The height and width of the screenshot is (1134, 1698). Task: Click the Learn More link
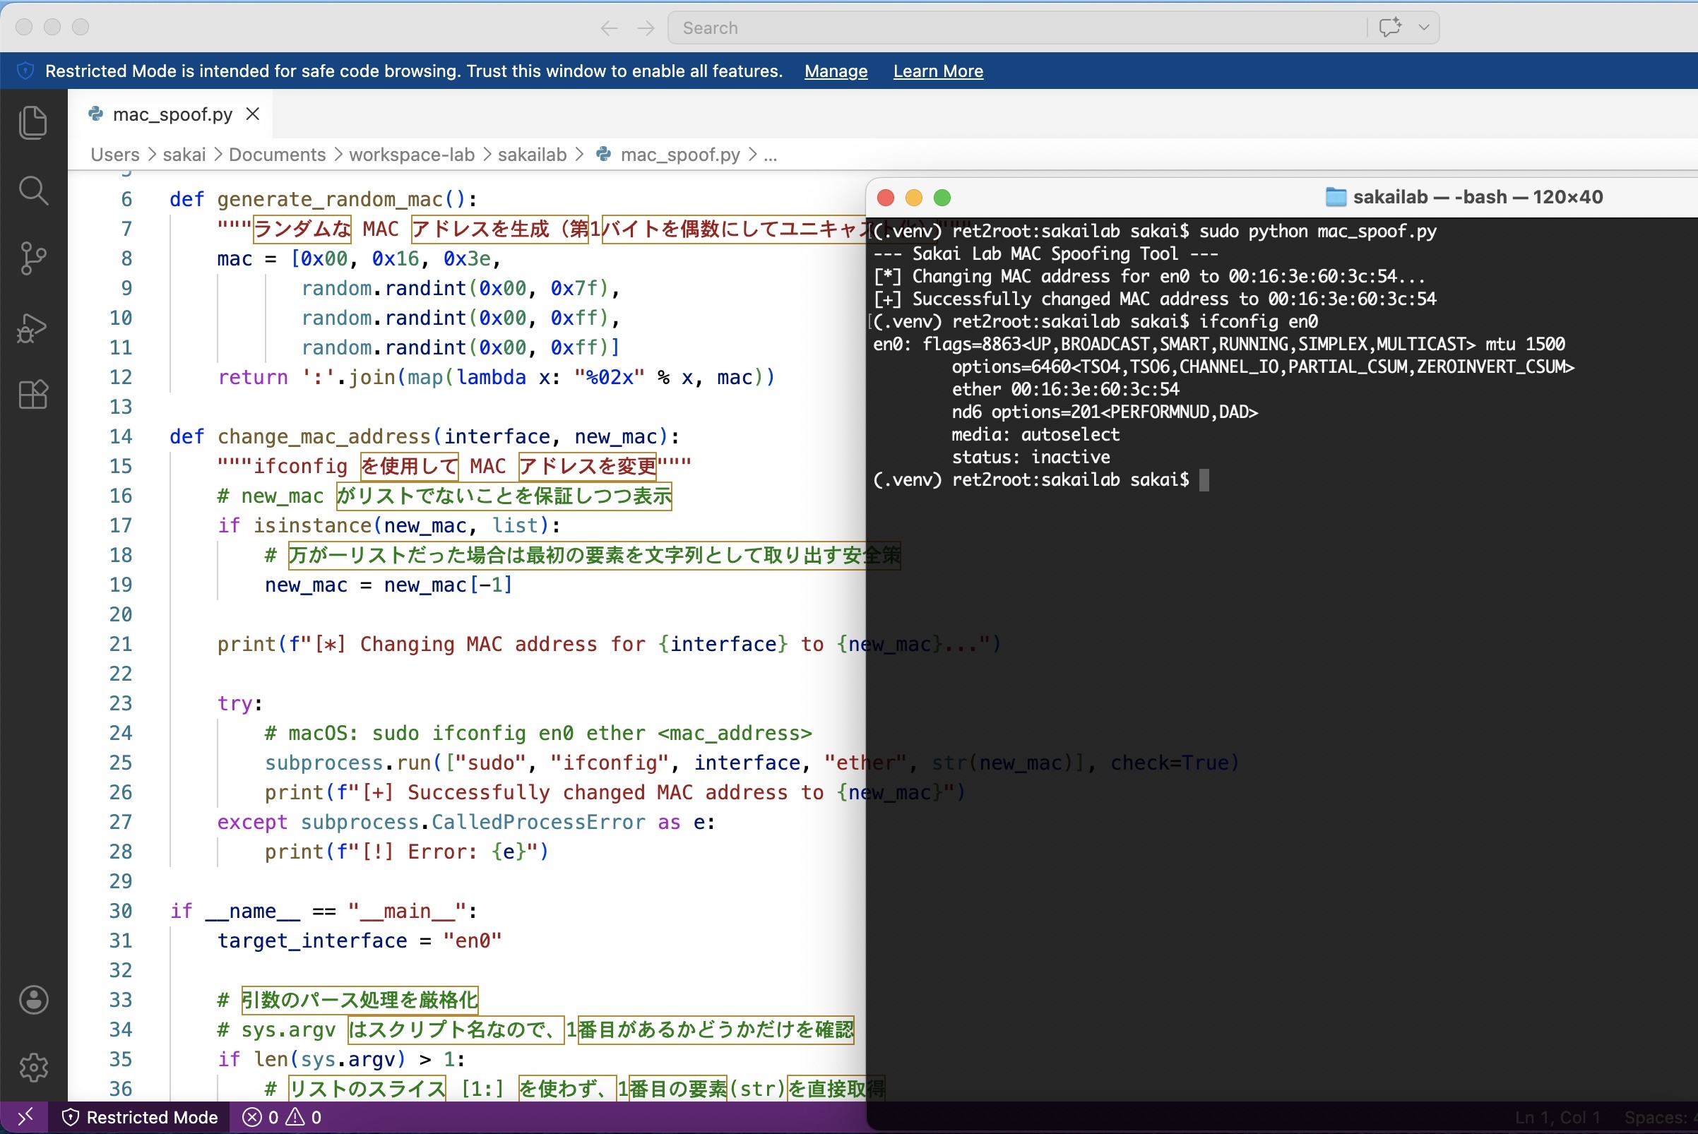[937, 71]
